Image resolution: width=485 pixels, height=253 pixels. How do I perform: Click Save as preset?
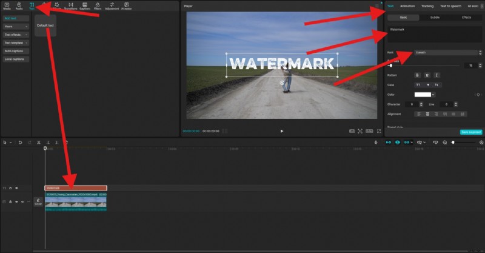point(471,132)
